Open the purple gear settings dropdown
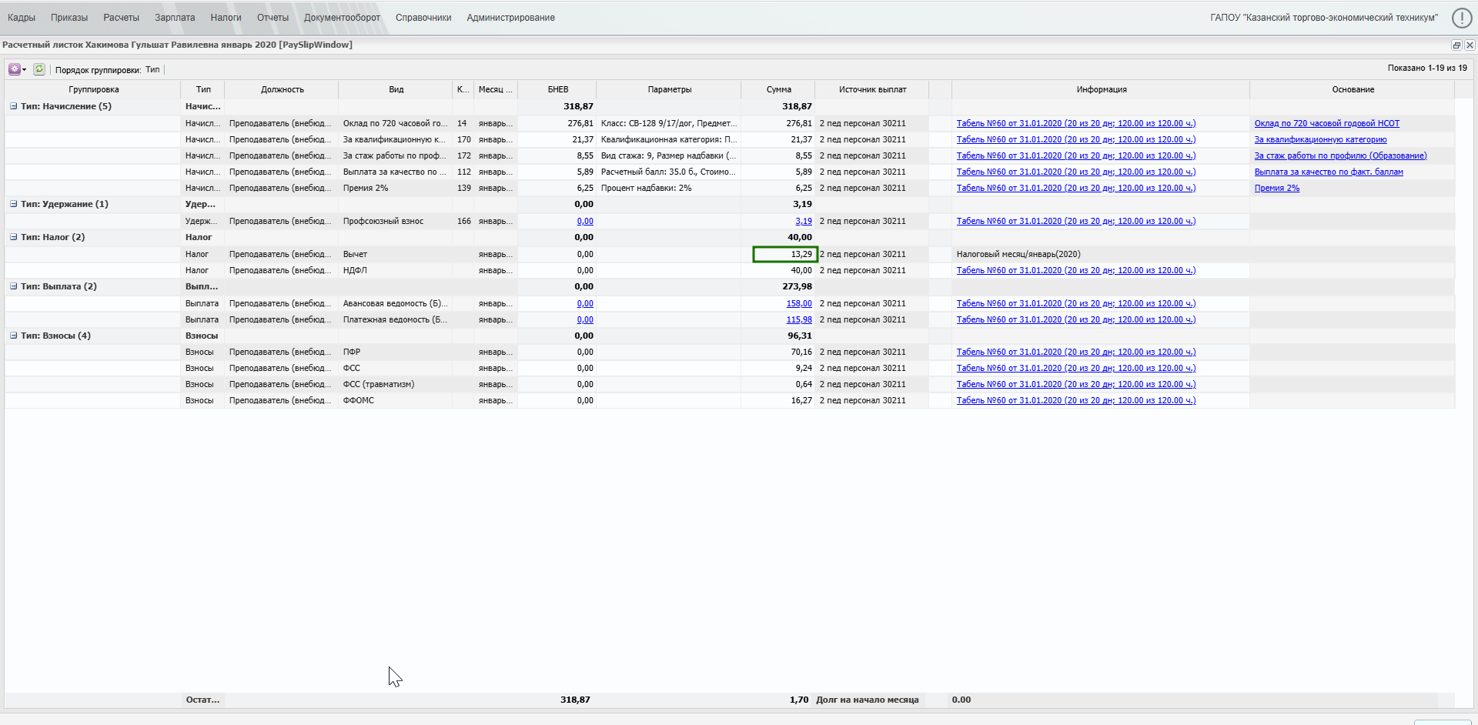The image size is (1478, 725). click(x=17, y=69)
